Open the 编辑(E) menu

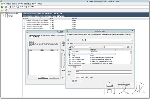[9, 4]
